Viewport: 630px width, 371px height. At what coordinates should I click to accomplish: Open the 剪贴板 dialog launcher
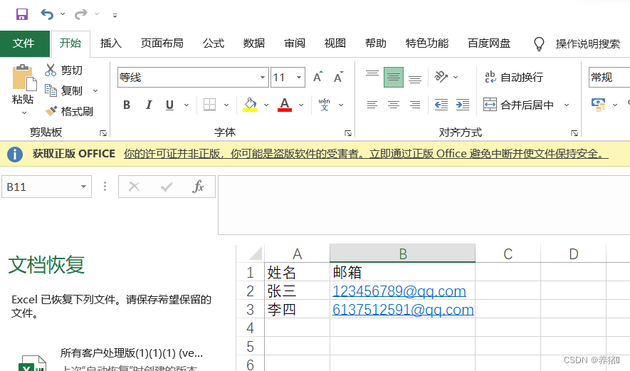click(x=103, y=133)
